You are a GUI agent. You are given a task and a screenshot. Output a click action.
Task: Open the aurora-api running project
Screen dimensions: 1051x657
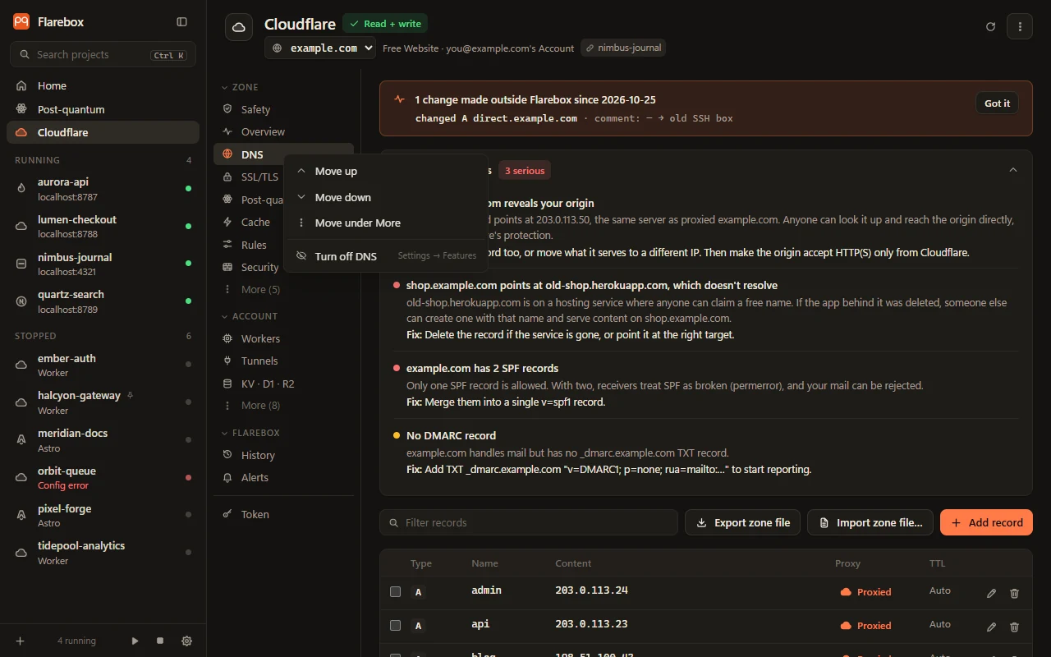point(103,189)
